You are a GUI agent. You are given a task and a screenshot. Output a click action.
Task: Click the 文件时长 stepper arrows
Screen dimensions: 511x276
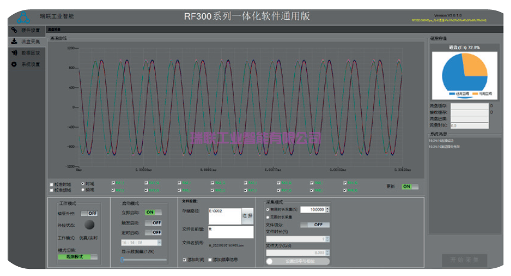click(x=328, y=239)
